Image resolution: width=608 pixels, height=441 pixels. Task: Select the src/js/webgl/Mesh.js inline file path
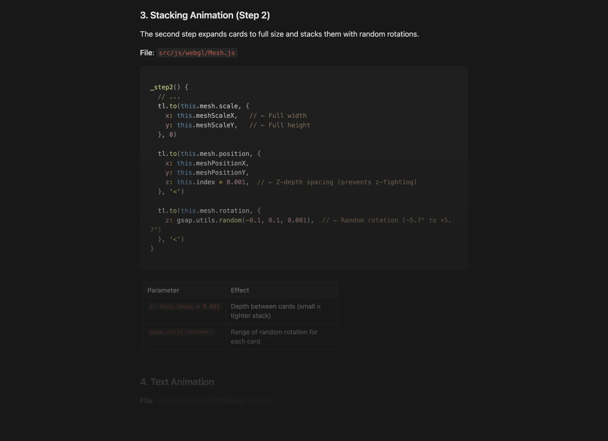point(197,53)
